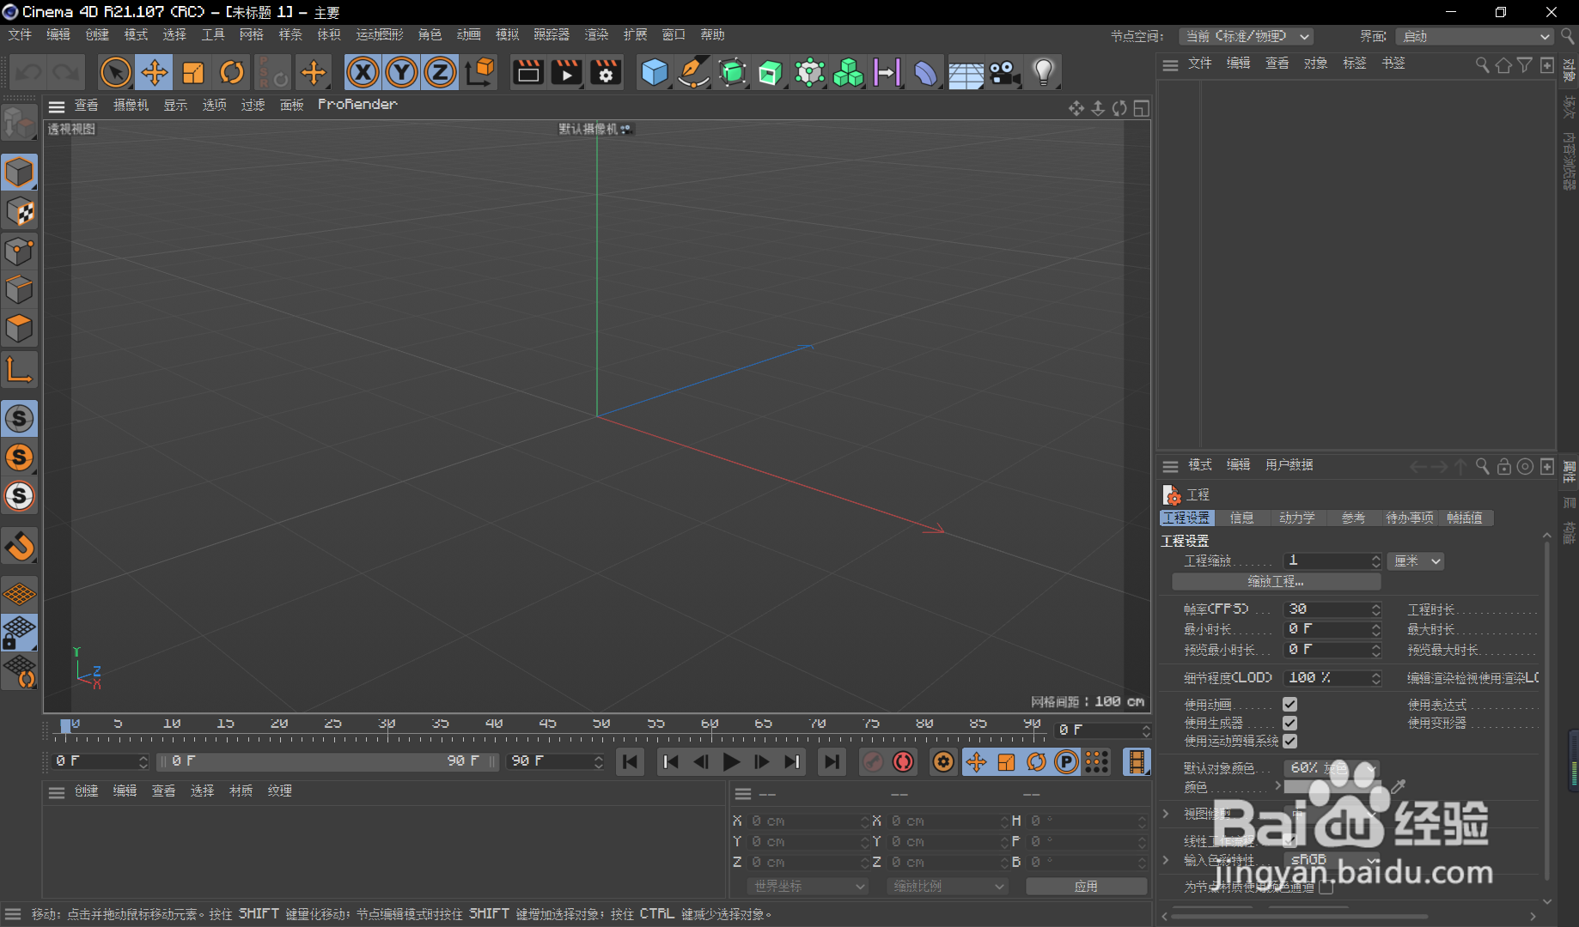1579x927 pixels.
Task: Expand the 输入色彩特性 section
Action: [x=1166, y=859]
